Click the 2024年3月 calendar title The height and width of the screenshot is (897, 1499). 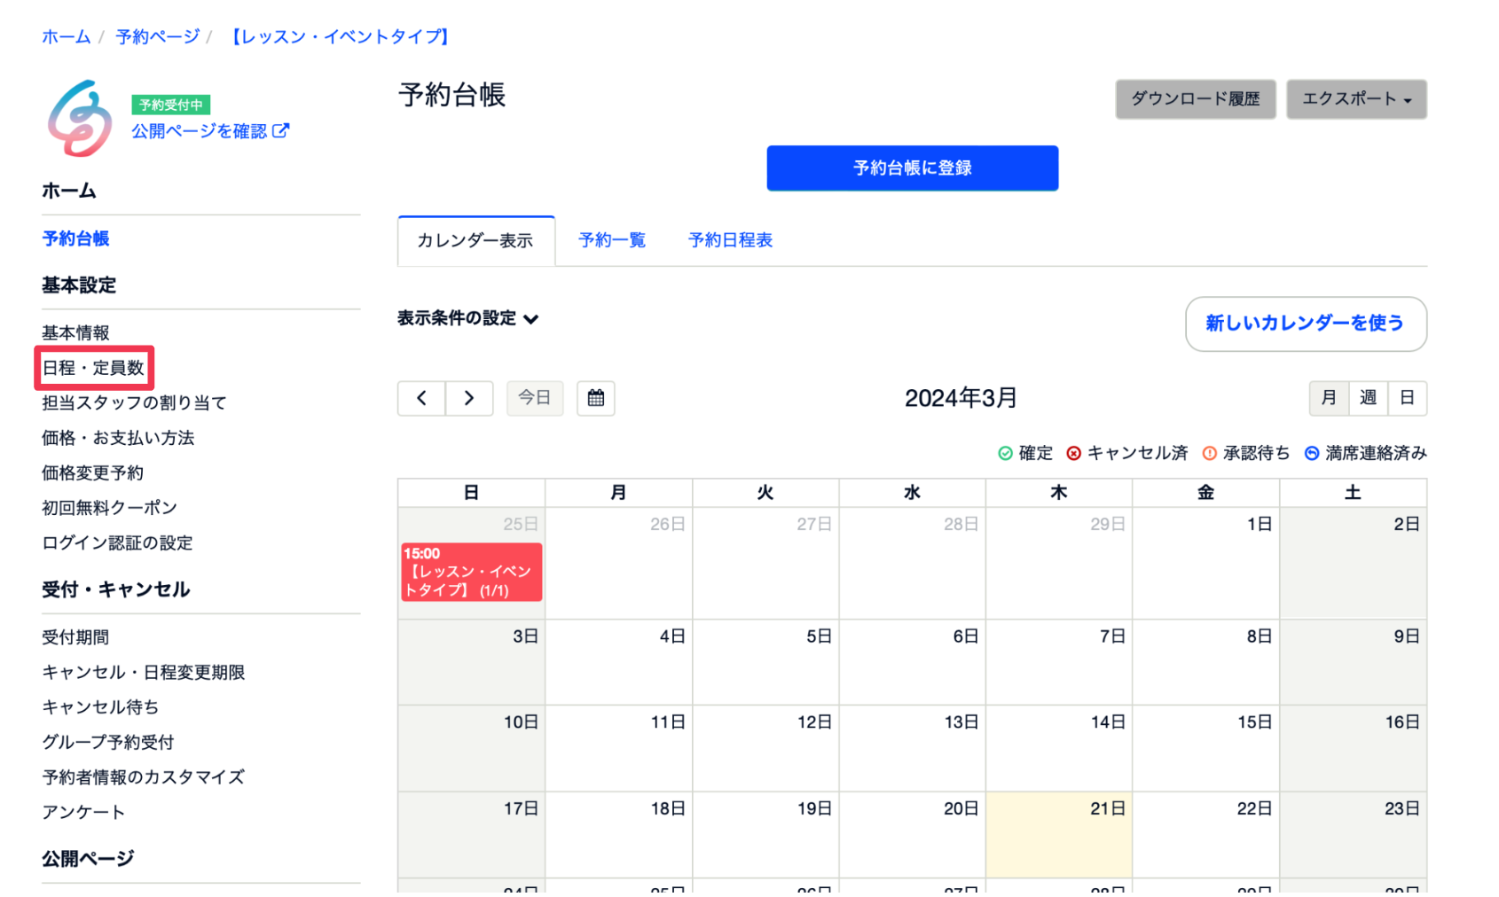(x=961, y=398)
